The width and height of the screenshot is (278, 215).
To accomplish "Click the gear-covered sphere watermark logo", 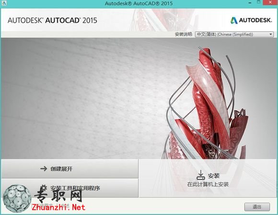I will pyautogui.click(x=17, y=199).
